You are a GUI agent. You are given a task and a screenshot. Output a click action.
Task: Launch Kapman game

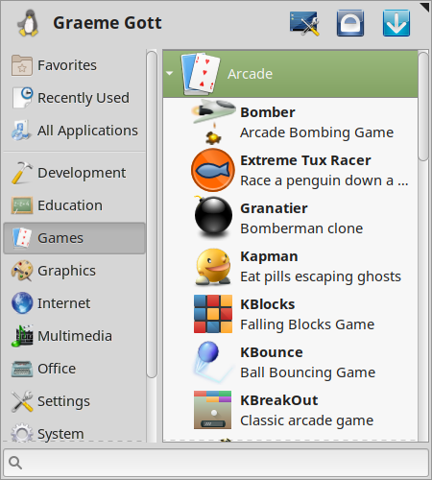click(x=291, y=266)
